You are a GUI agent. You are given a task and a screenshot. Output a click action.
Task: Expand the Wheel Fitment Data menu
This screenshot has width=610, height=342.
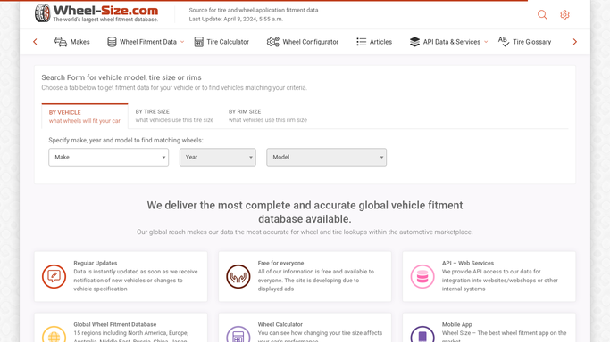click(x=146, y=42)
